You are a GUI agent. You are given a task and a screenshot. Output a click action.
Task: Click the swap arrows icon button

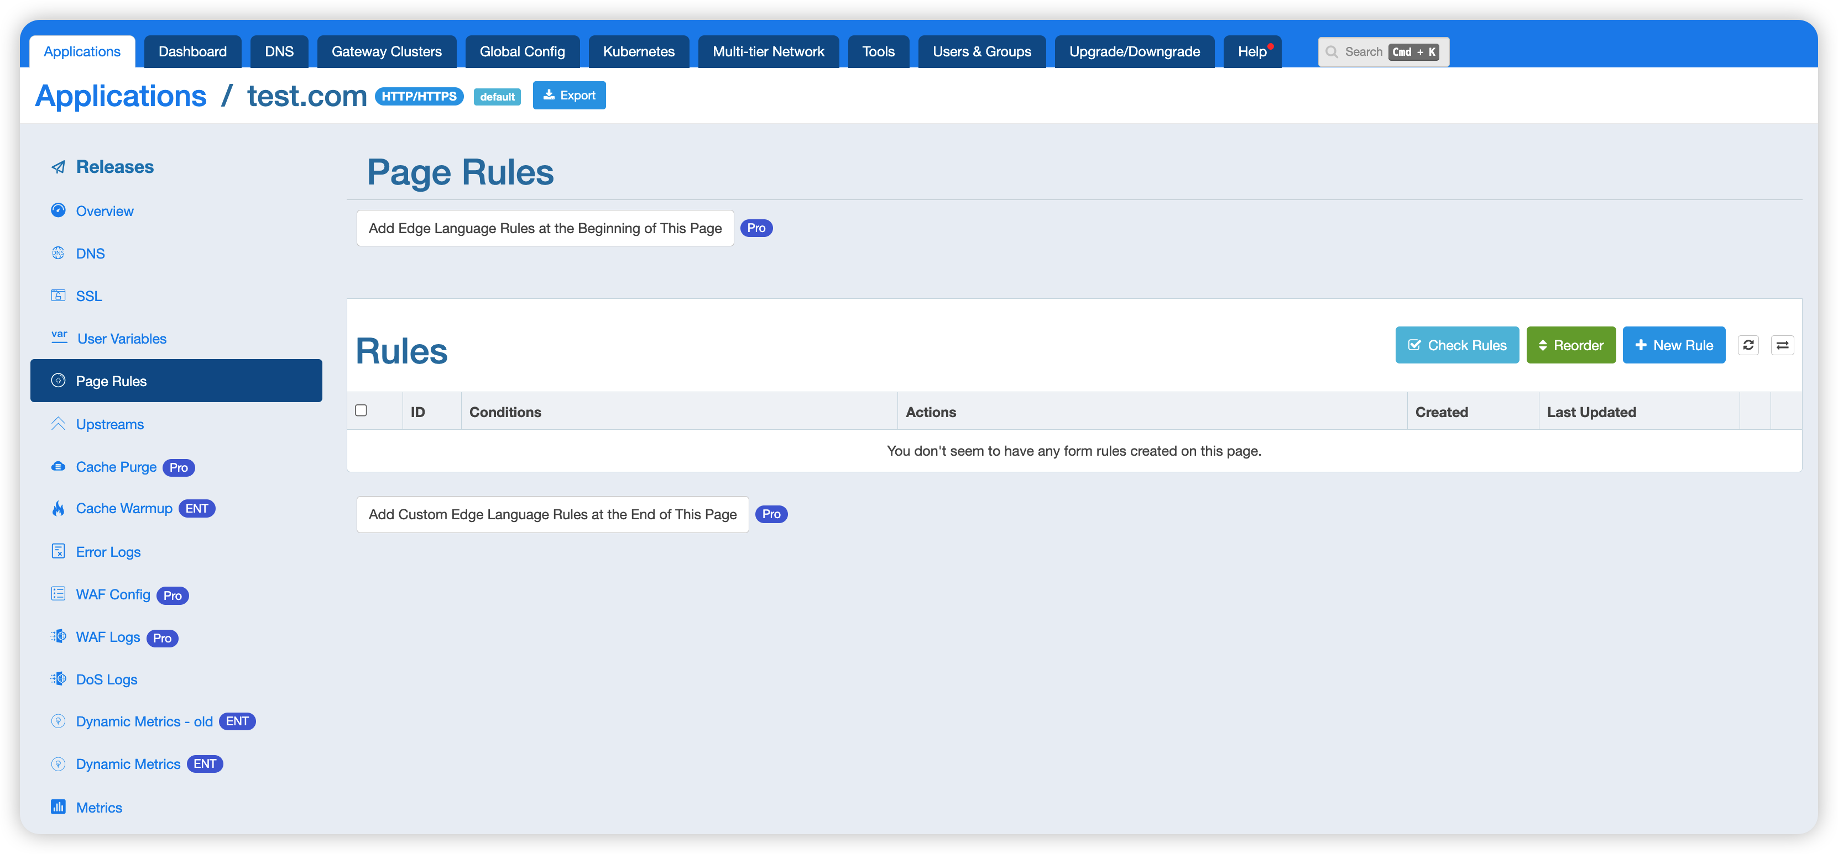point(1782,345)
